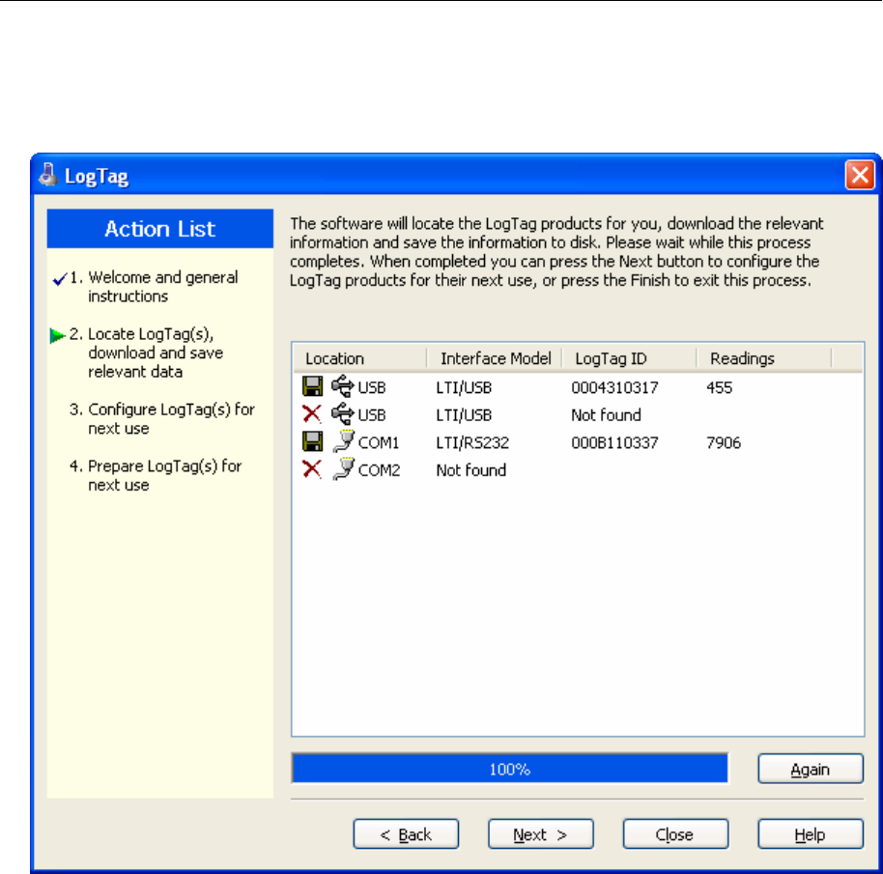Screen dimensions: 883x874
Task: Click the 100% progress bar
Action: click(x=510, y=769)
